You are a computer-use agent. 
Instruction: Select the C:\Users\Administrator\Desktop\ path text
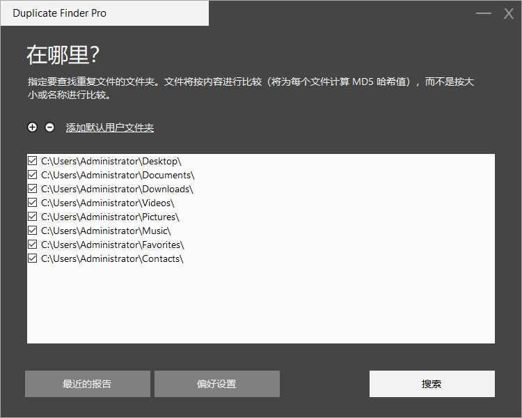[x=111, y=162]
